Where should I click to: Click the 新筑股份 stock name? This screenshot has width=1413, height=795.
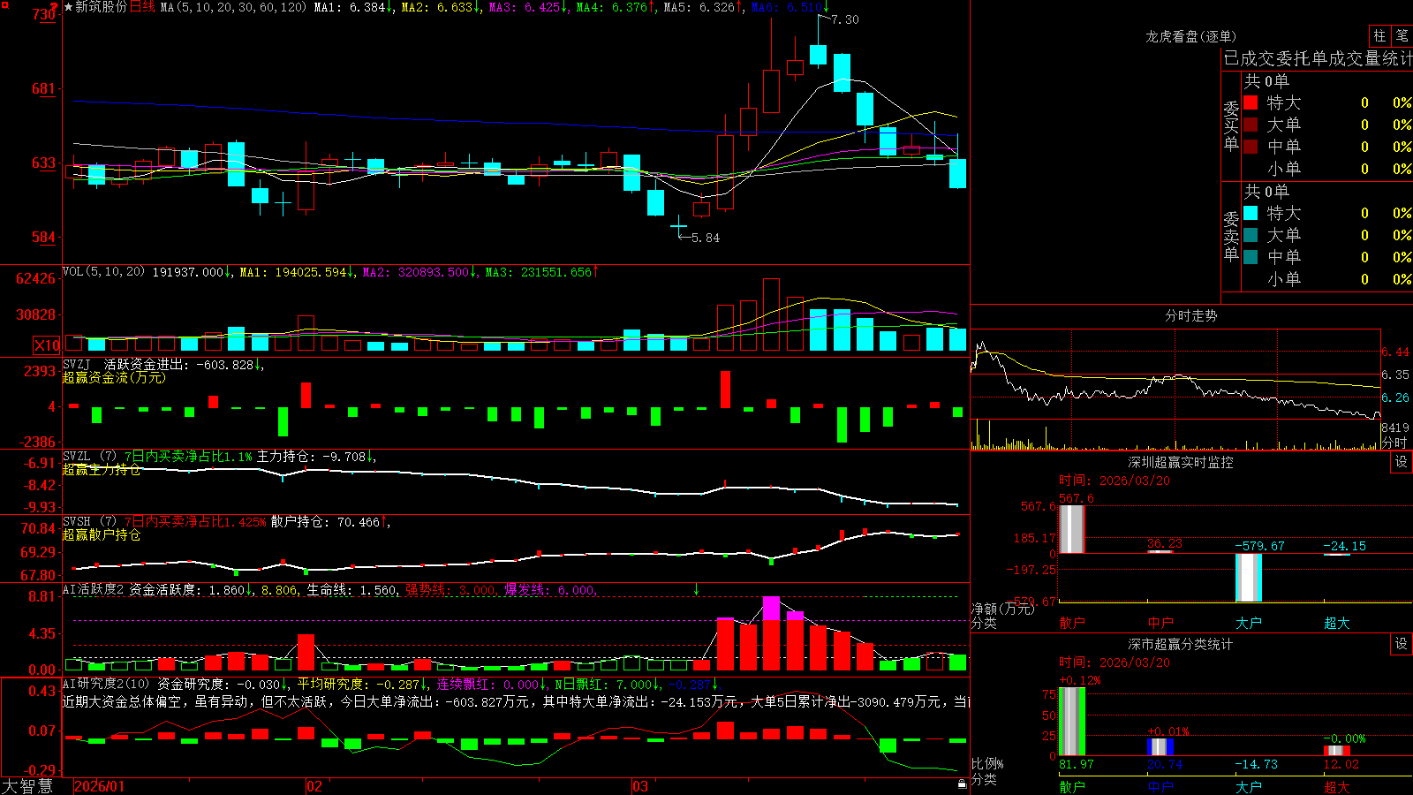102,7
